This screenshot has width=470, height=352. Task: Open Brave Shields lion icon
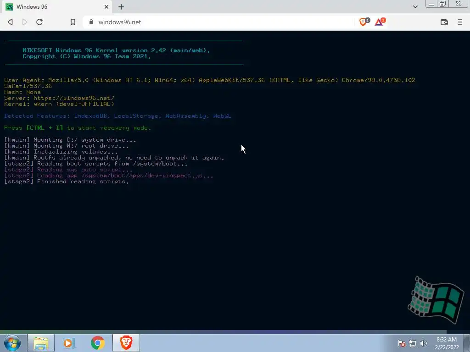click(x=364, y=22)
